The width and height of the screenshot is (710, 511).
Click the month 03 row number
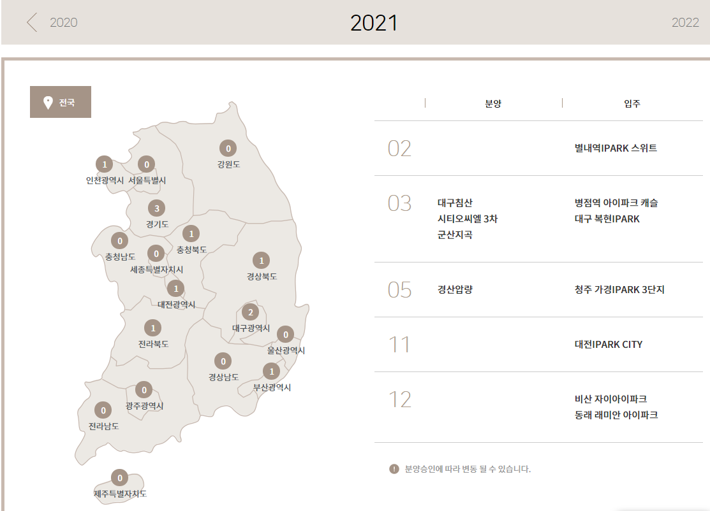[x=399, y=203]
